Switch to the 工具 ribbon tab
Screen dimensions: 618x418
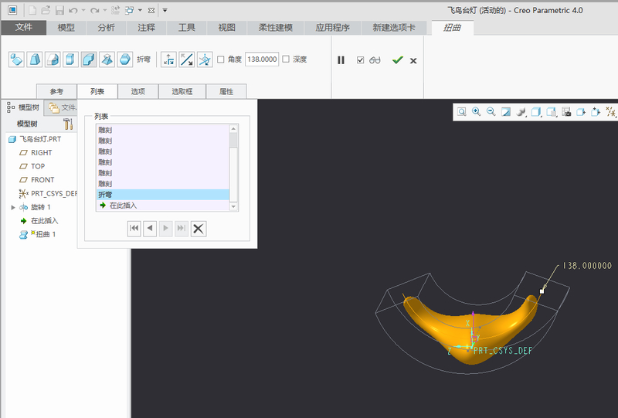coord(186,28)
